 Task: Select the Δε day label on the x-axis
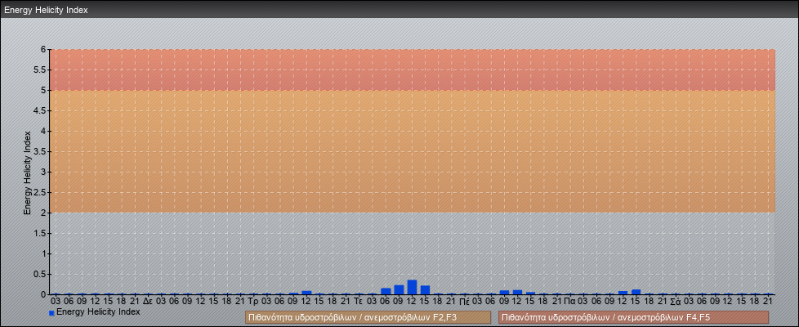(148, 301)
